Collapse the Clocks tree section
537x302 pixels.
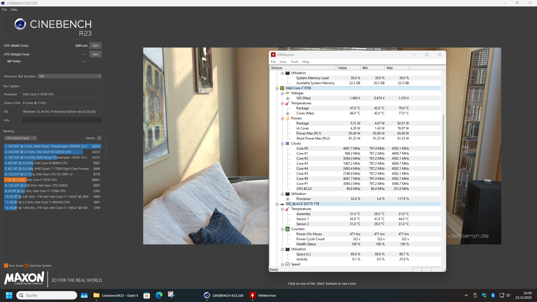282,144
